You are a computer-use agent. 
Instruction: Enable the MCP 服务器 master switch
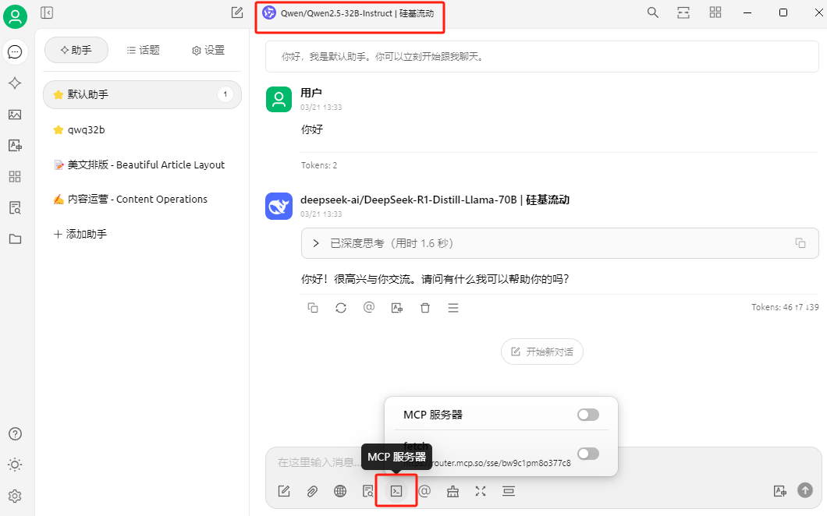(588, 415)
